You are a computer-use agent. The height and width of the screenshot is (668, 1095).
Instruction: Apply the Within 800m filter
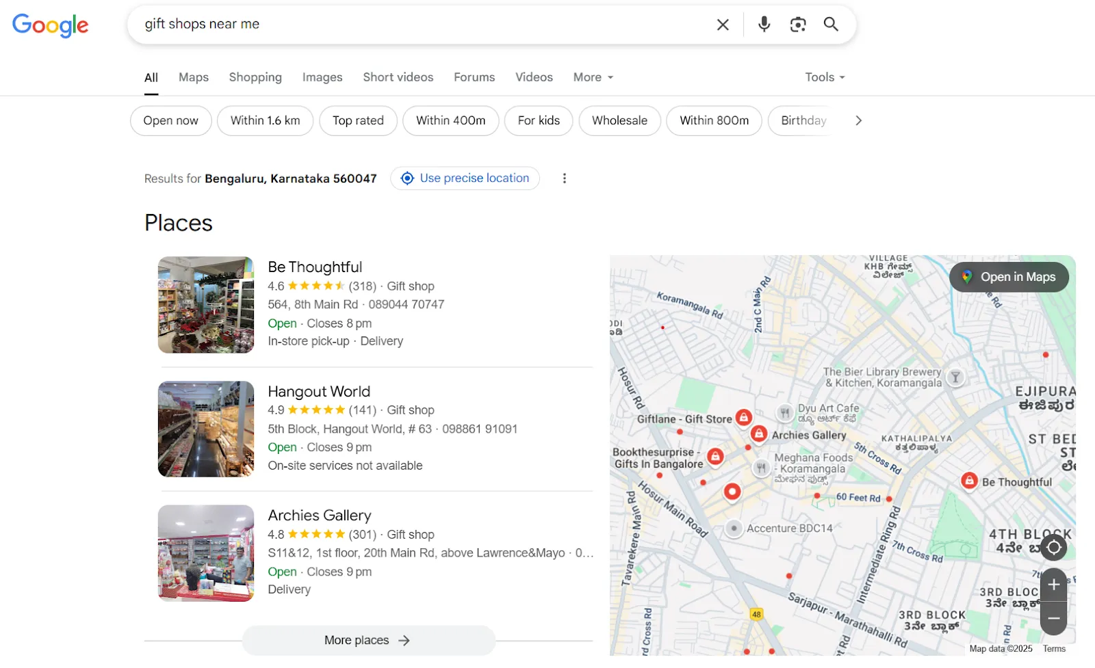714,121
